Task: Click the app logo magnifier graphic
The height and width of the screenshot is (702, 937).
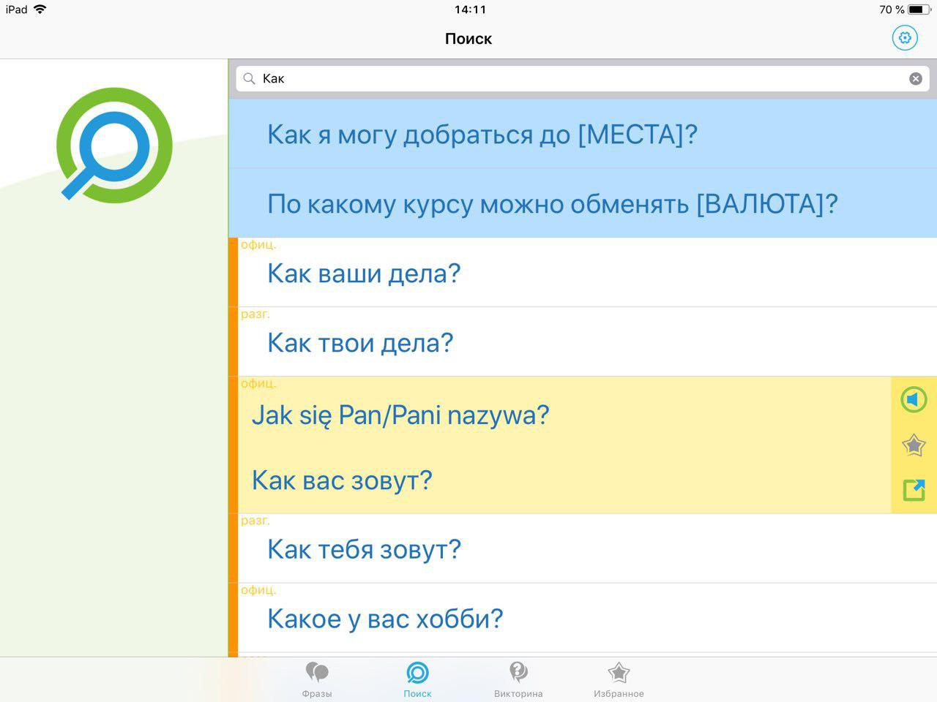Action: pos(113,146)
